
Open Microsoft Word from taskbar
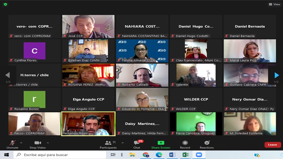(172, 155)
